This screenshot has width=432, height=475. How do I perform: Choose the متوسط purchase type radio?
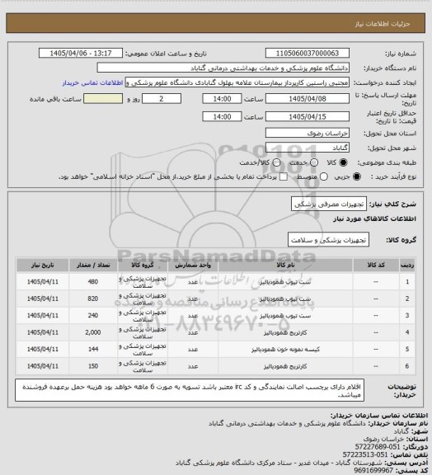point(324,176)
